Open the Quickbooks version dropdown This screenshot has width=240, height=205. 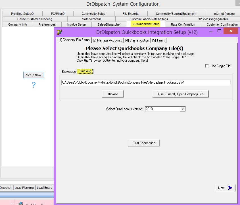[x=183, y=109]
